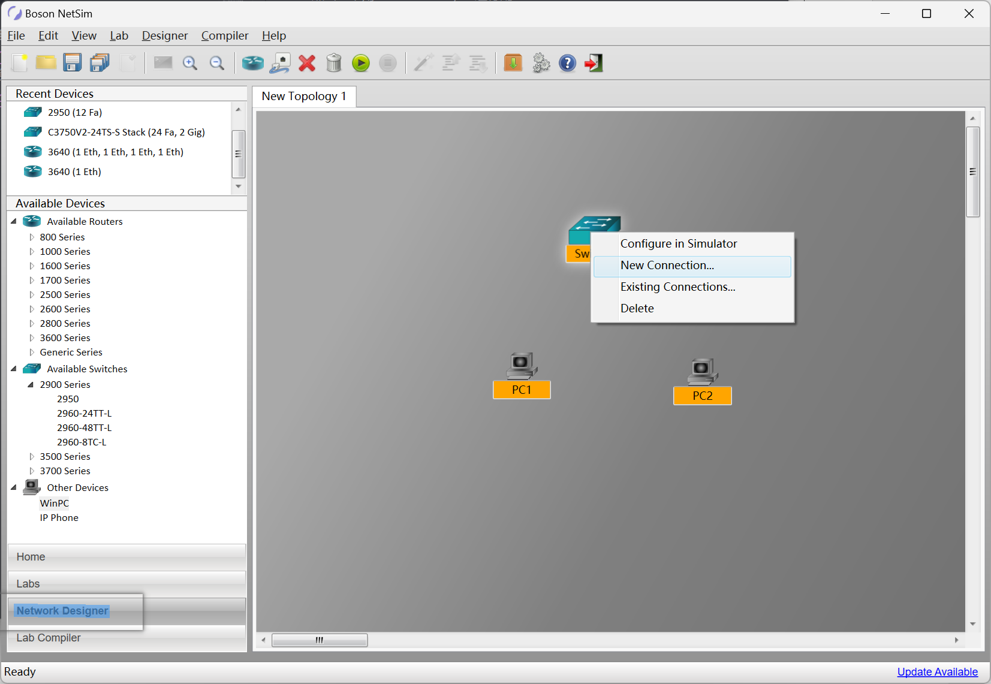Click the canvas vertical scrollbar thumb
The width and height of the screenshot is (991, 684).
click(x=972, y=171)
